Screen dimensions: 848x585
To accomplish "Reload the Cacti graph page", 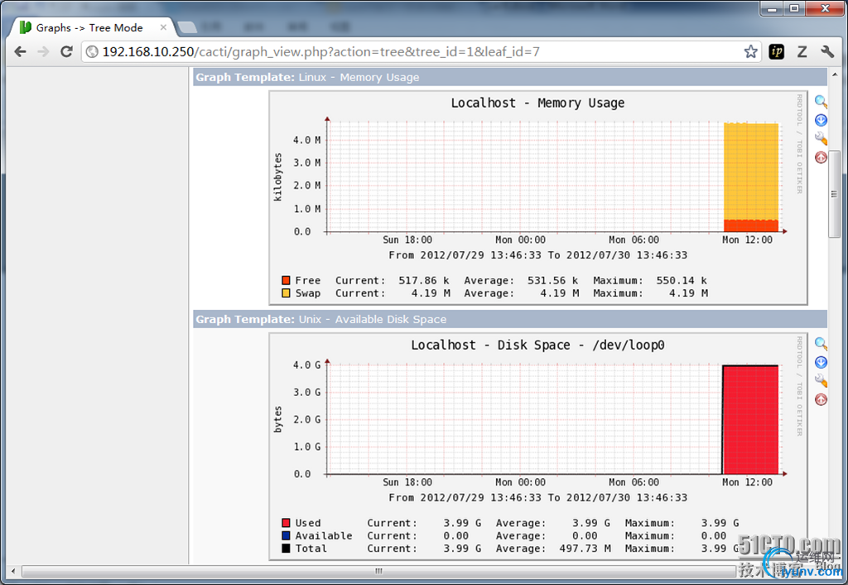I will coord(66,52).
